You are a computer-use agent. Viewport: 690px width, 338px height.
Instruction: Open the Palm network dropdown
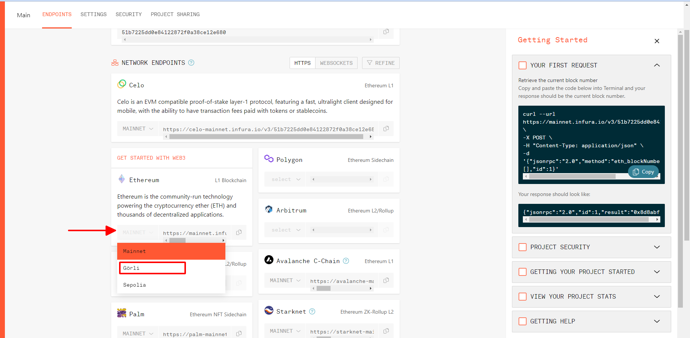(138, 334)
